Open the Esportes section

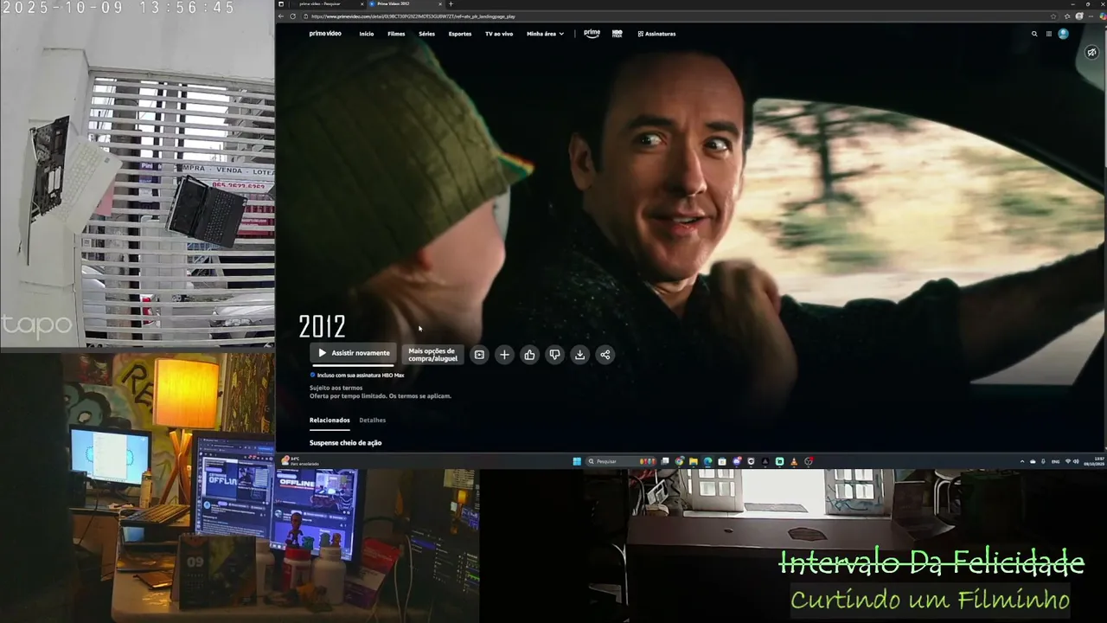click(x=460, y=34)
